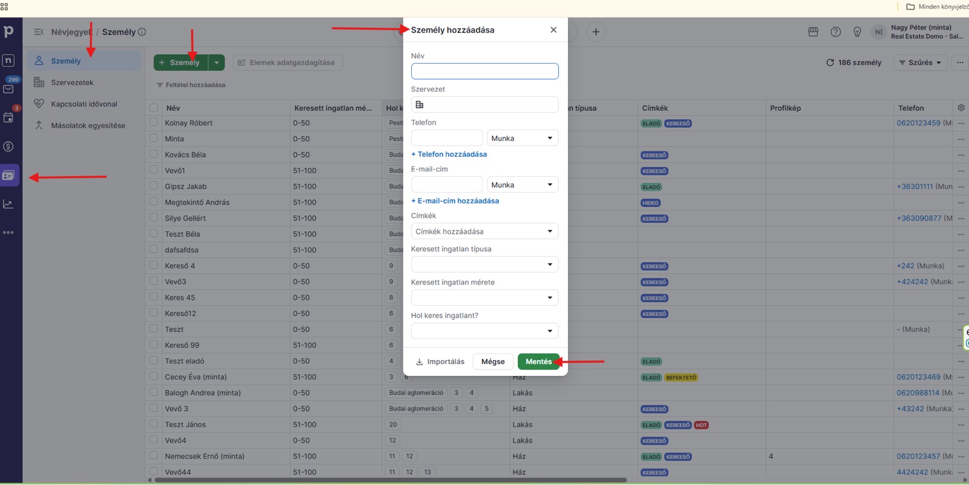Click the info icon beside Személy
Screen dimensions: 969x485
(142, 32)
